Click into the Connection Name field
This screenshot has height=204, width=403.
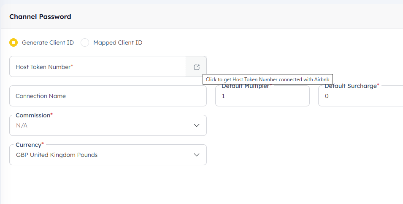(108, 96)
